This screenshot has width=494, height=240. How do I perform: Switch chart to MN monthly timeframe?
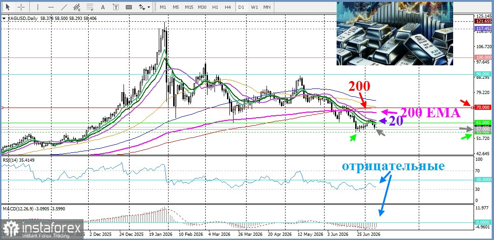point(267,7)
